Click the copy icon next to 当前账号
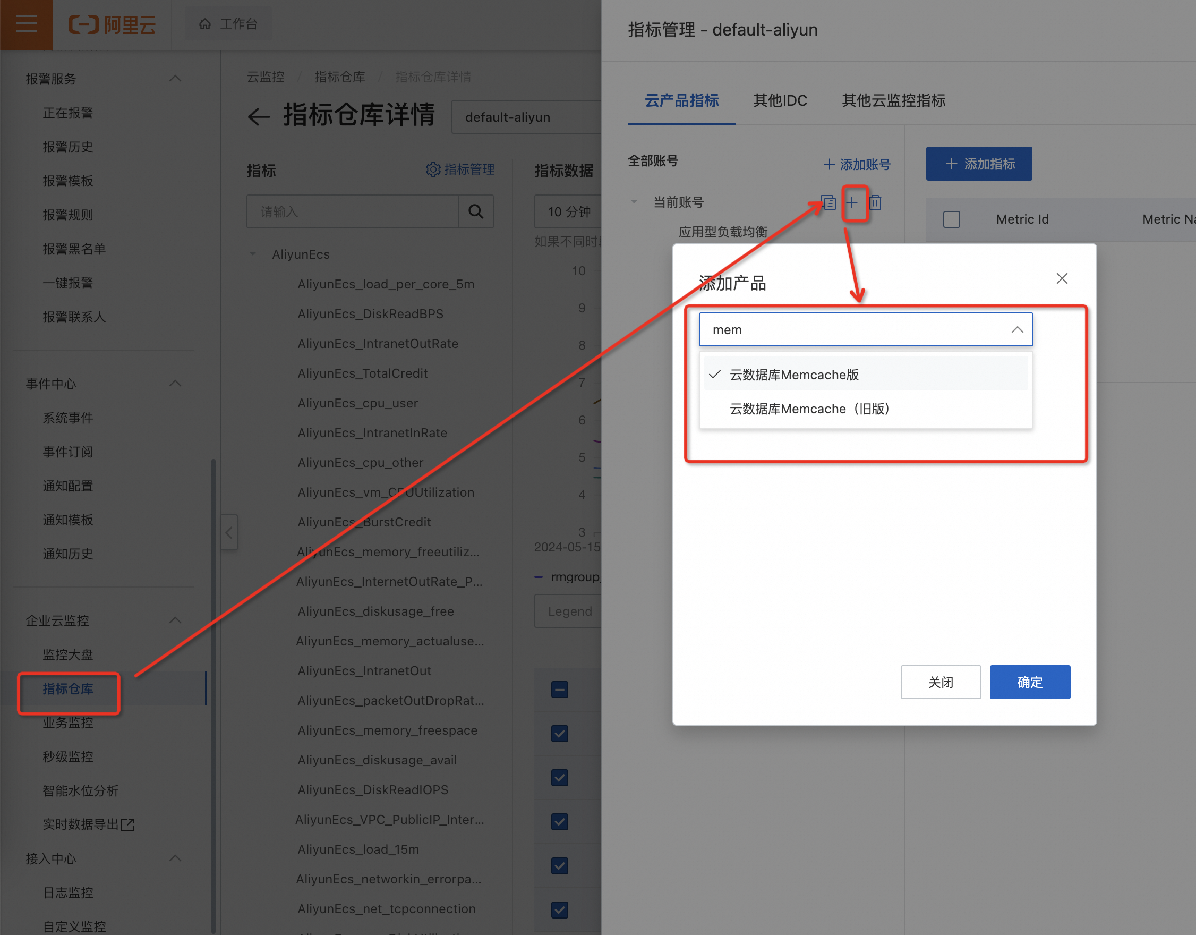1196x935 pixels. (828, 202)
